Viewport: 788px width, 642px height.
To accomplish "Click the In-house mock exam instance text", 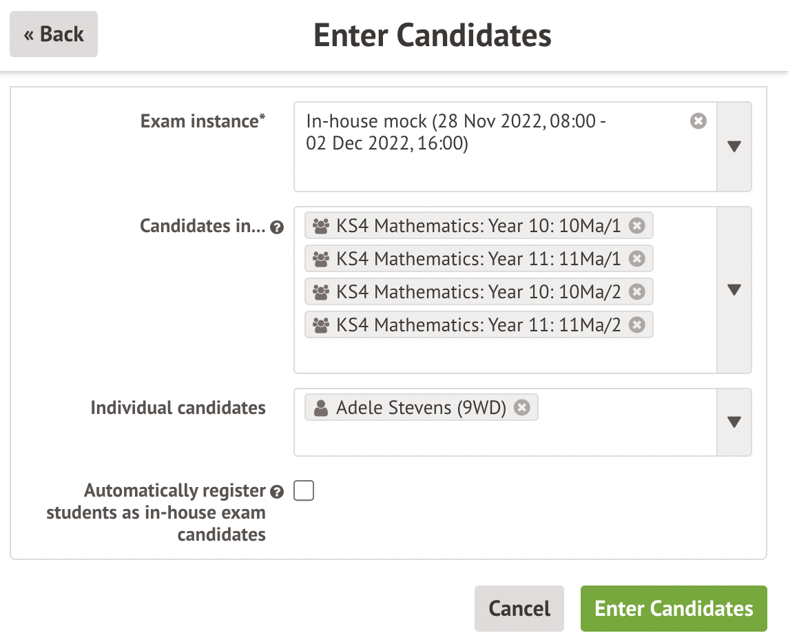I will [456, 132].
